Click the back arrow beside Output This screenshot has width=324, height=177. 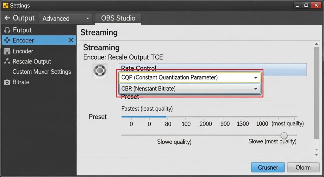click(7, 18)
